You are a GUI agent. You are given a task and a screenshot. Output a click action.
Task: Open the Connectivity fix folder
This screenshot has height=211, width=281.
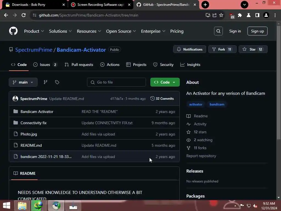(x=33, y=123)
